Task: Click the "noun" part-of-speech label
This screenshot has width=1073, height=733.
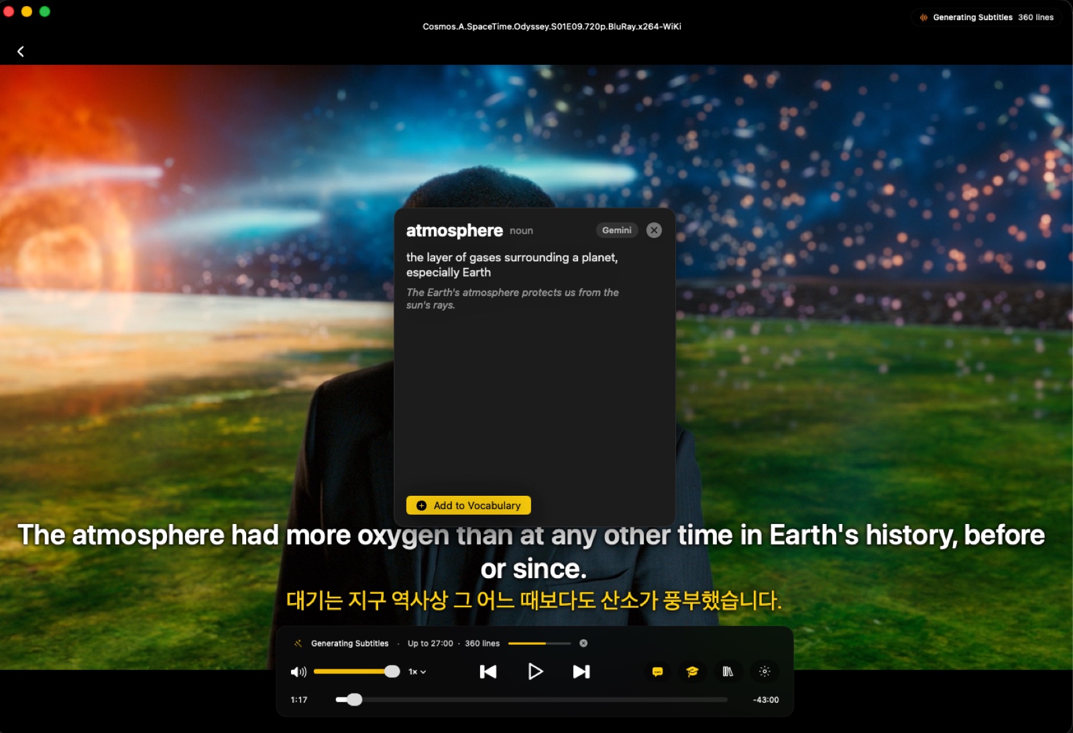Action: click(x=521, y=230)
